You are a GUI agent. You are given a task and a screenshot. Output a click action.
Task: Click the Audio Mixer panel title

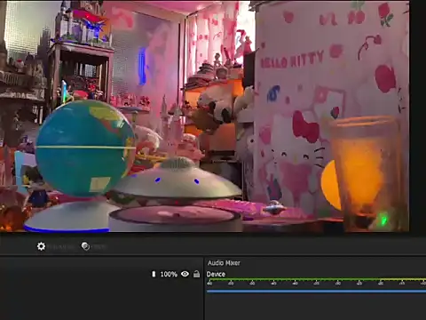coord(224,263)
